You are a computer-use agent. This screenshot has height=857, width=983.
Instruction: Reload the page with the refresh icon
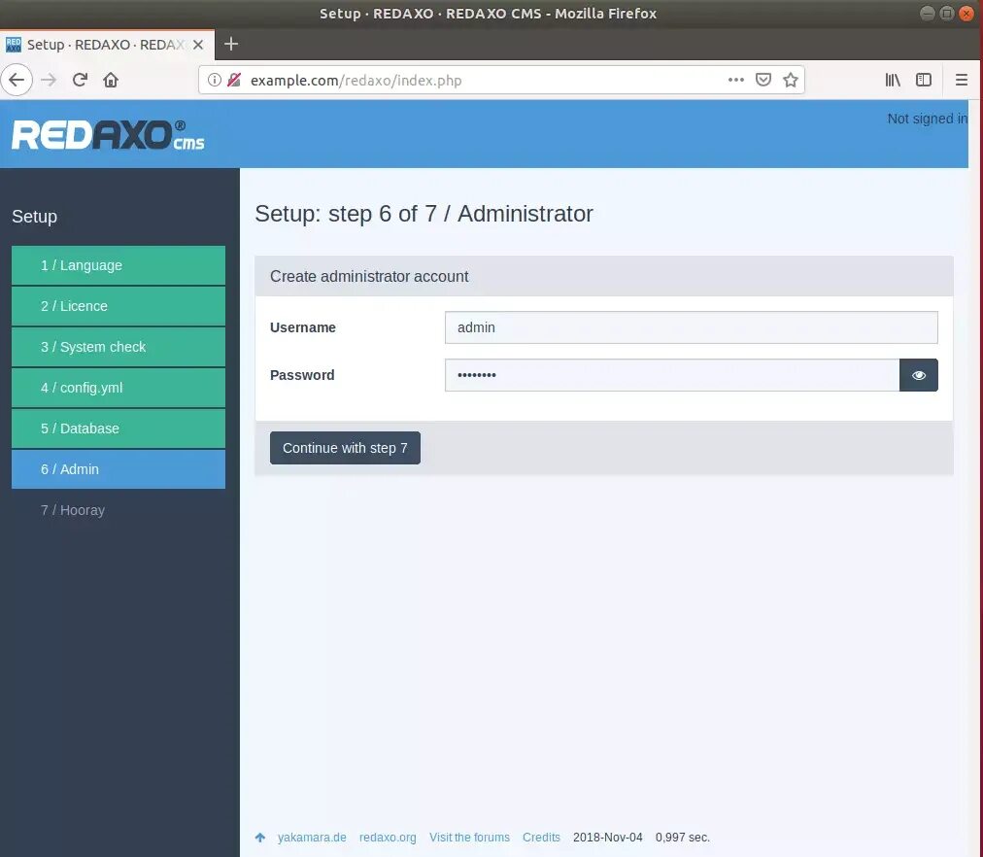80,80
